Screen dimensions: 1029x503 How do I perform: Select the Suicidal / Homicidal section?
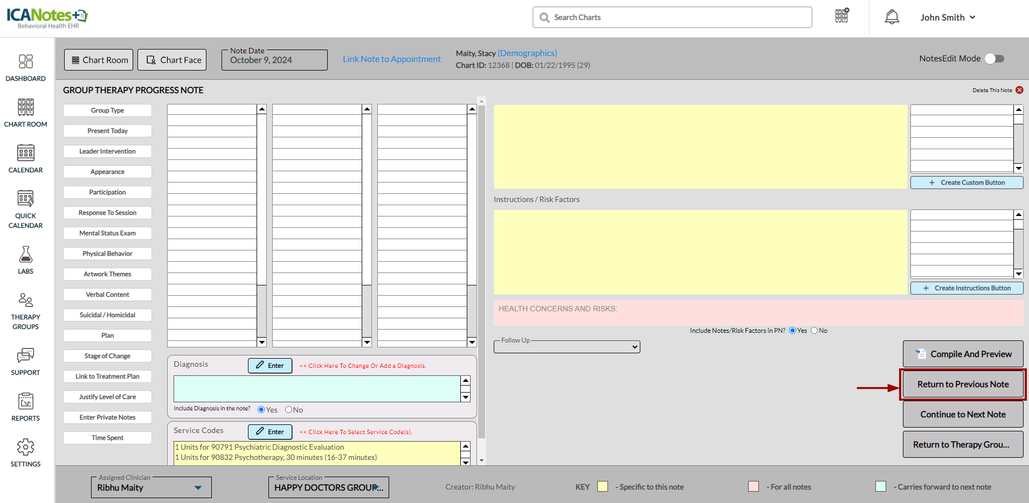[x=107, y=315]
